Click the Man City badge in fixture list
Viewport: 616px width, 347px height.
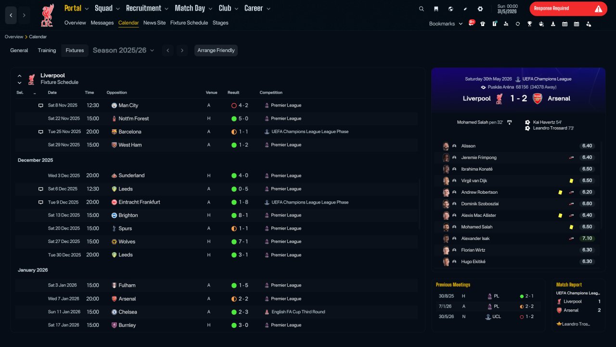click(x=114, y=105)
